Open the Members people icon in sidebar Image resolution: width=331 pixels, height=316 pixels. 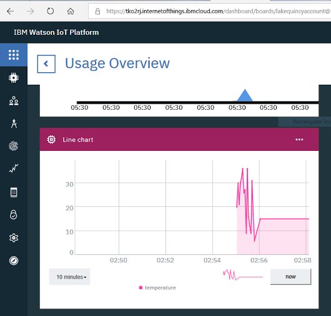click(14, 101)
